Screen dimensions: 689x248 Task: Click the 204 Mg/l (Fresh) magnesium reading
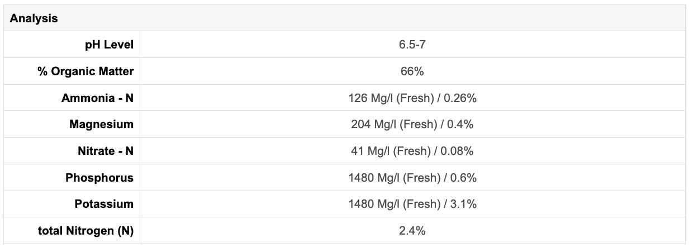[x=393, y=124]
